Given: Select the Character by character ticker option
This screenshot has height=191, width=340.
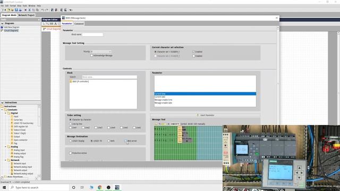Looking at the screenshot, I should pos(70,119).
